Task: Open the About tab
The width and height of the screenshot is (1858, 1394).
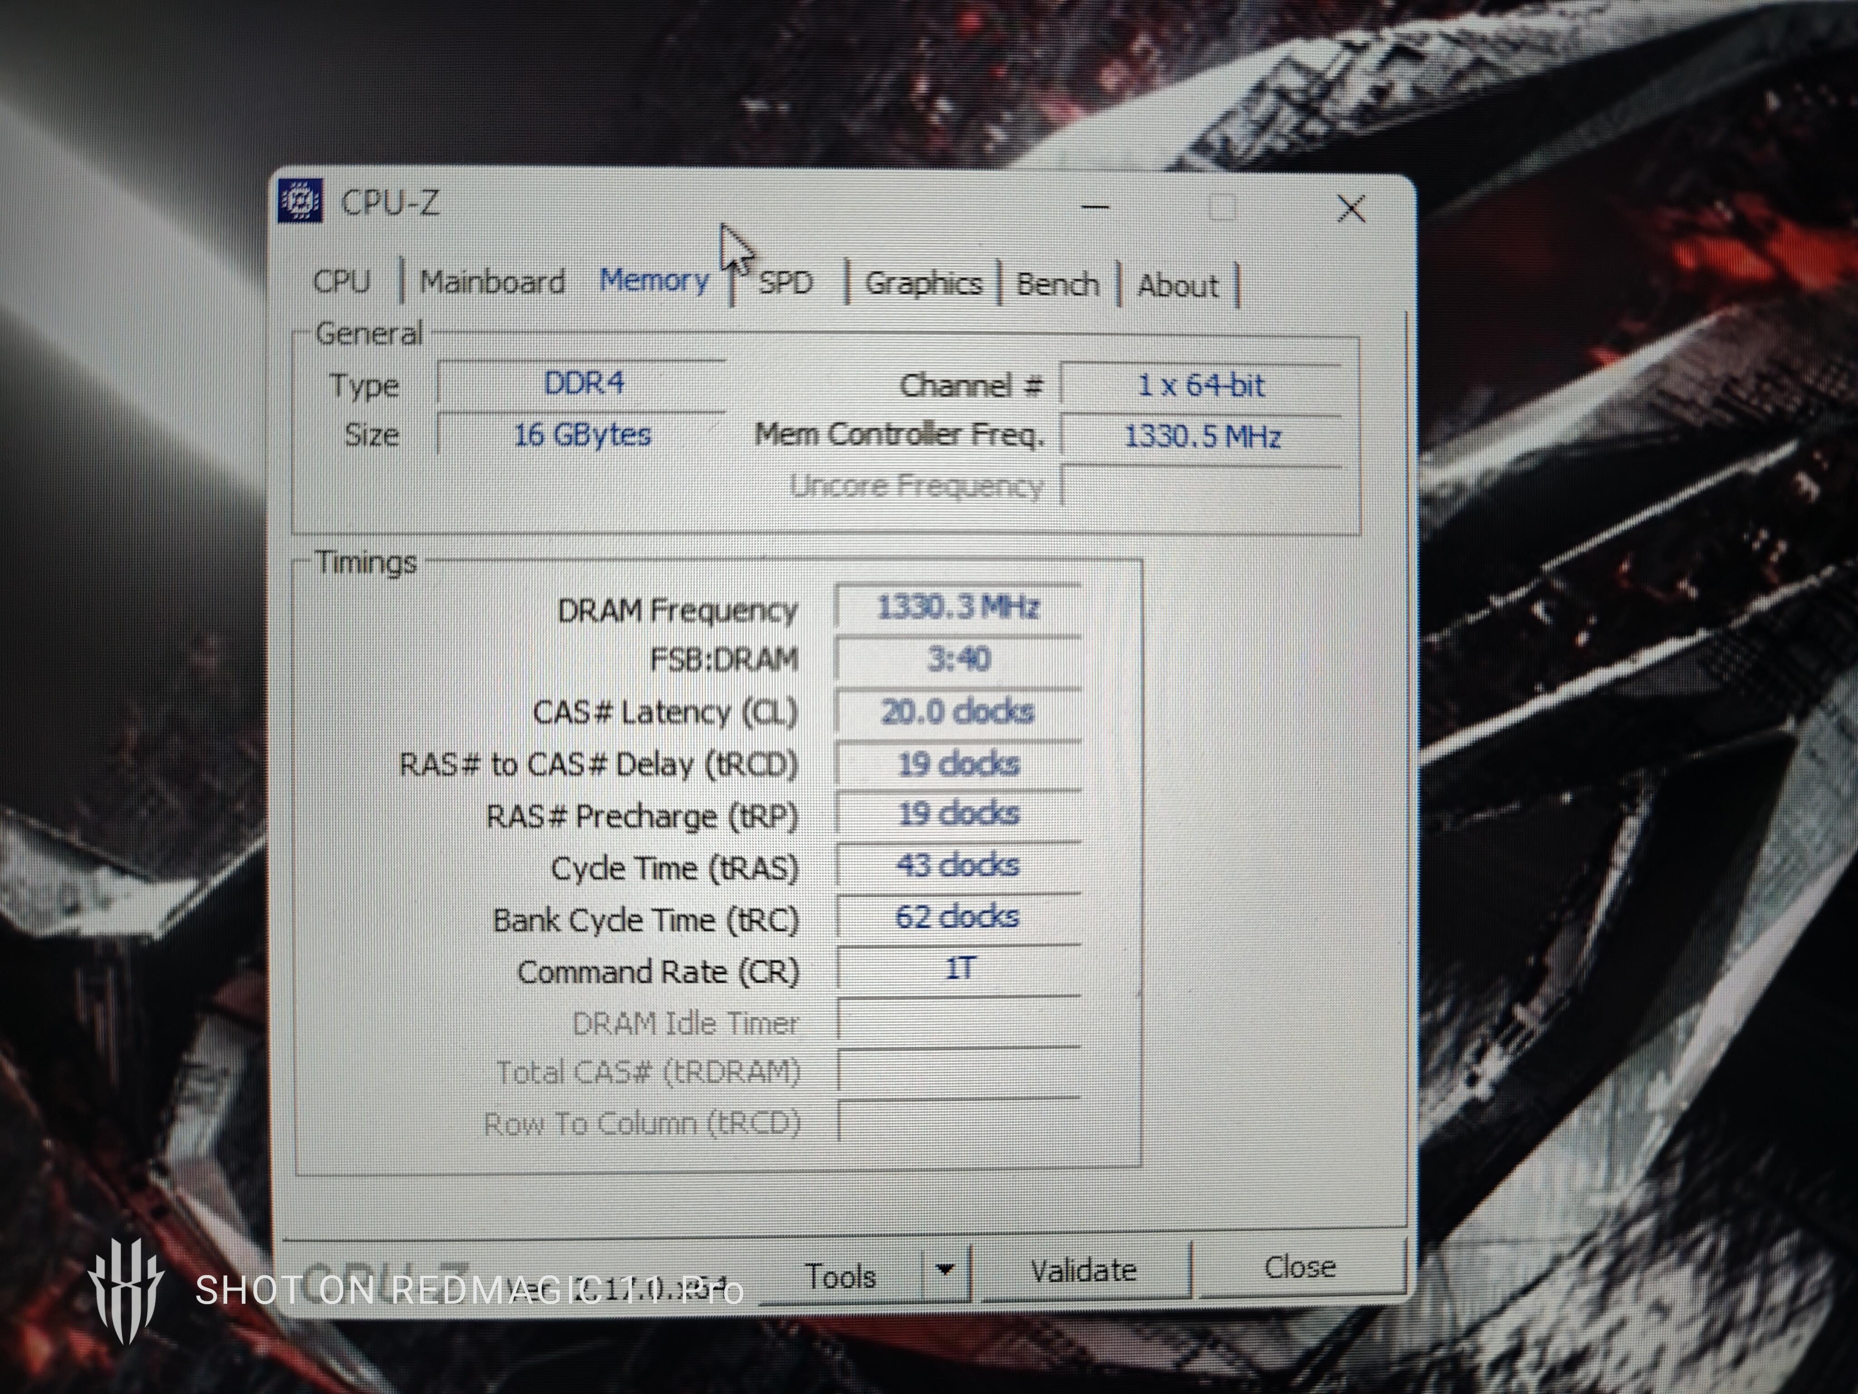Action: pos(1178,286)
